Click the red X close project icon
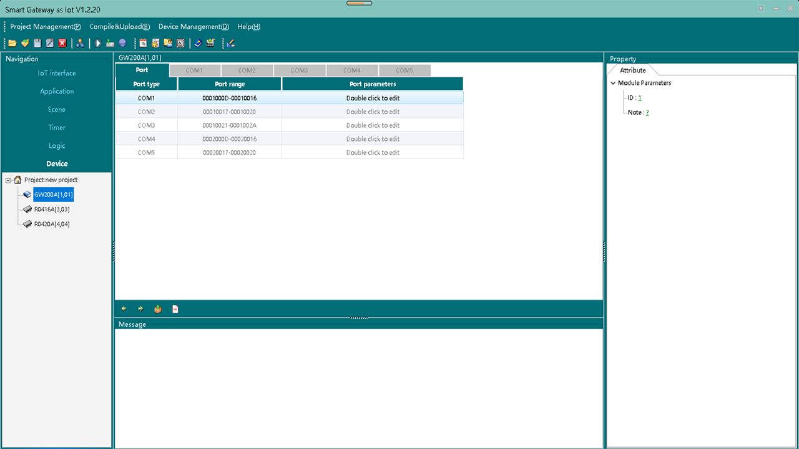 point(62,43)
